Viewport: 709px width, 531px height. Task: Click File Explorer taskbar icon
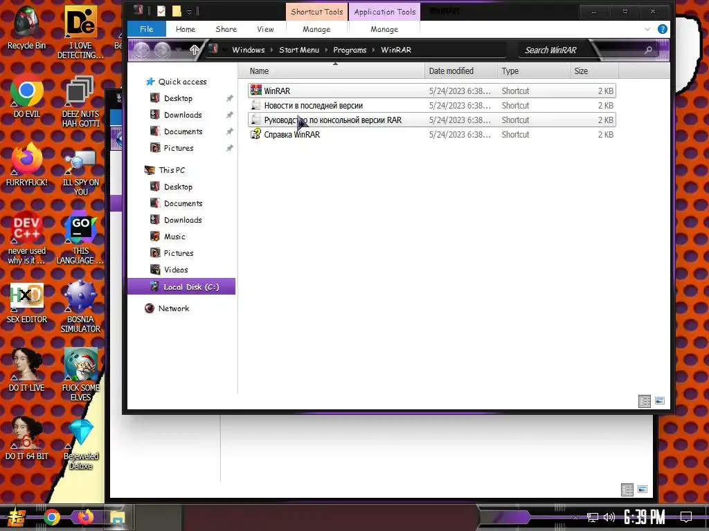117,517
